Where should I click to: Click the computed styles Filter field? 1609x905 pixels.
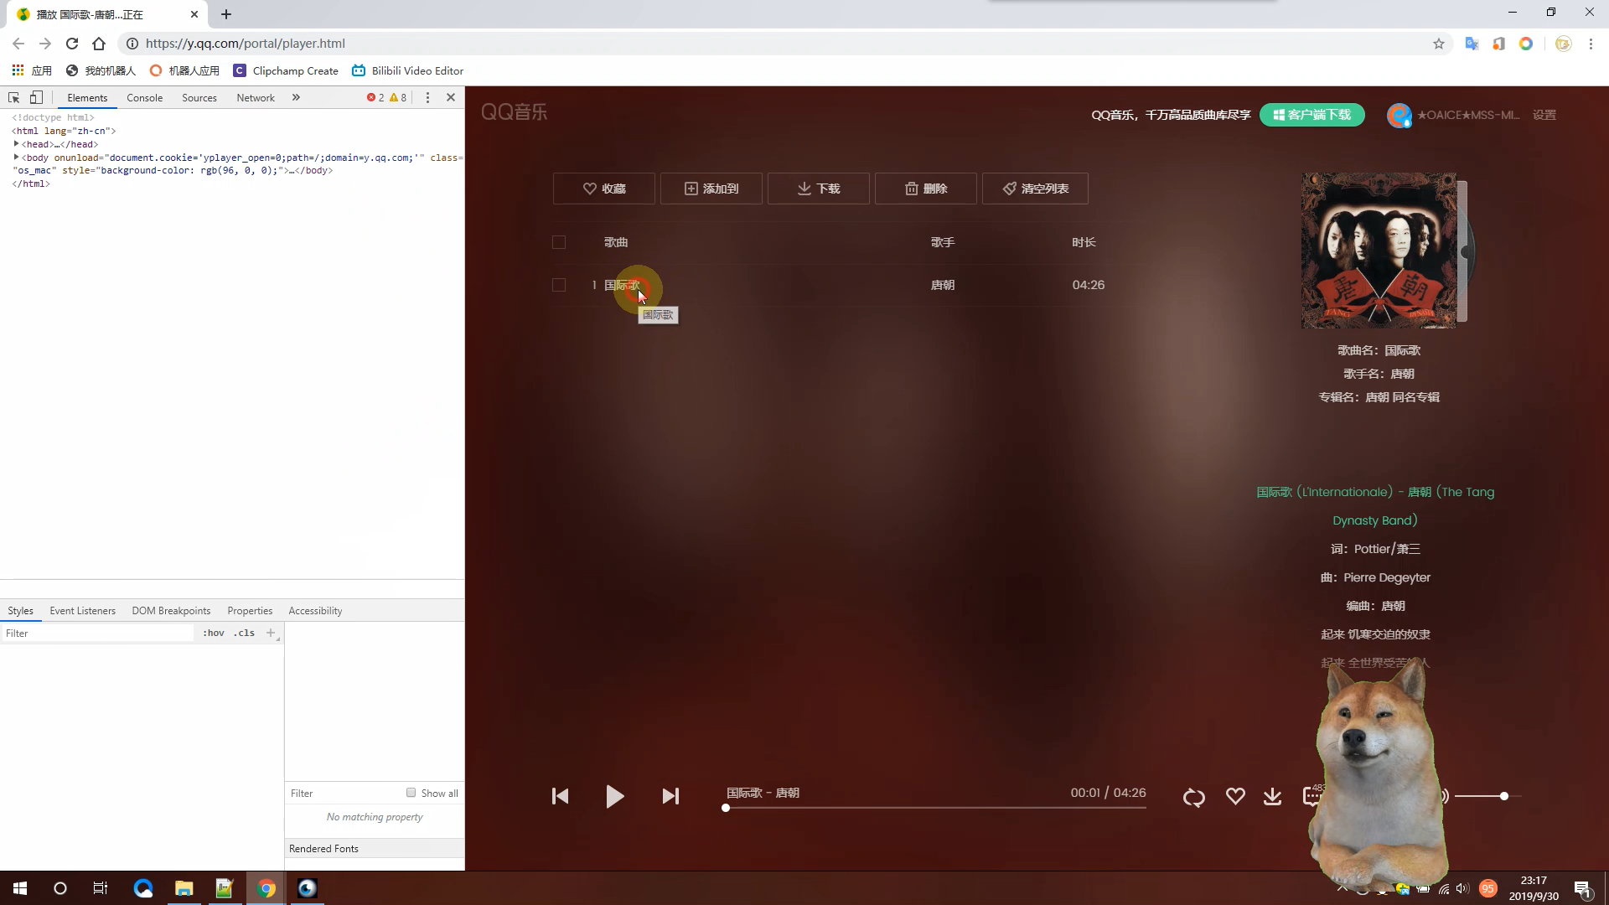(344, 794)
